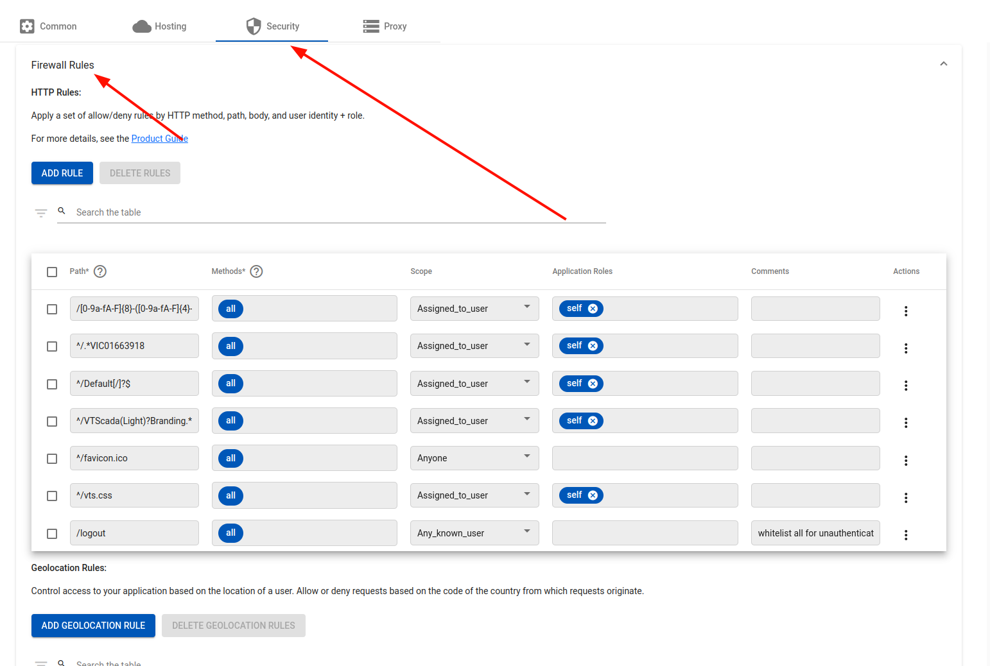
Task: Click the Path help question mark icon
Action: click(100, 271)
